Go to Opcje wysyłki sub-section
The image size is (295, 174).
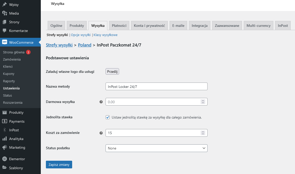click(x=81, y=35)
